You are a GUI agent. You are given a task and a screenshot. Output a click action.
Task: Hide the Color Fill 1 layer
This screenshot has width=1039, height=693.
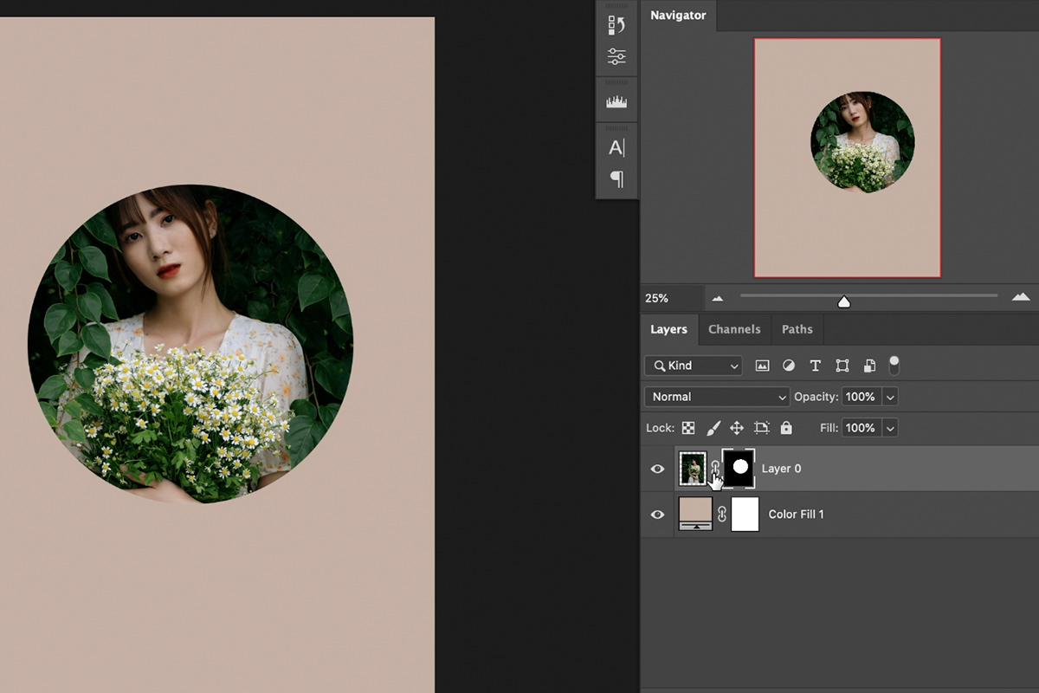pyautogui.click(x=657, y=514)
